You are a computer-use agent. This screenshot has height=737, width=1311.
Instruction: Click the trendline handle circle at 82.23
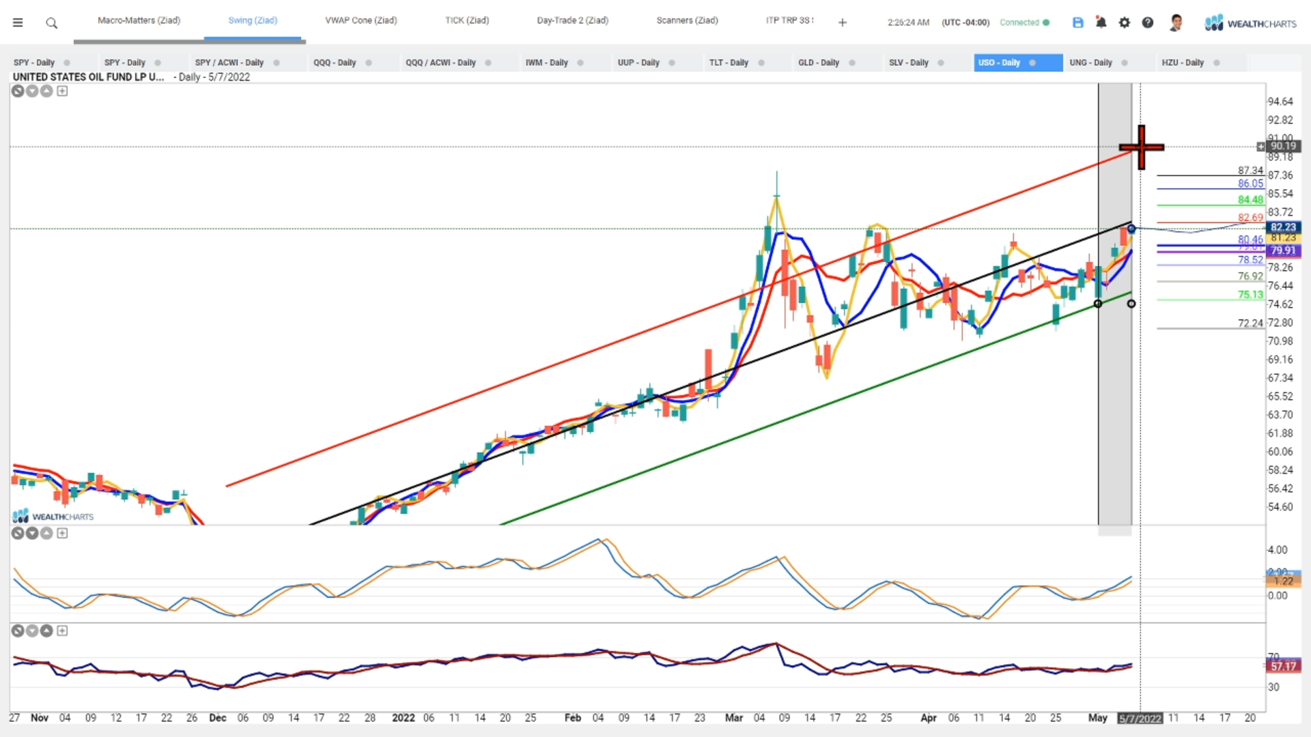tap(1131, 229)
